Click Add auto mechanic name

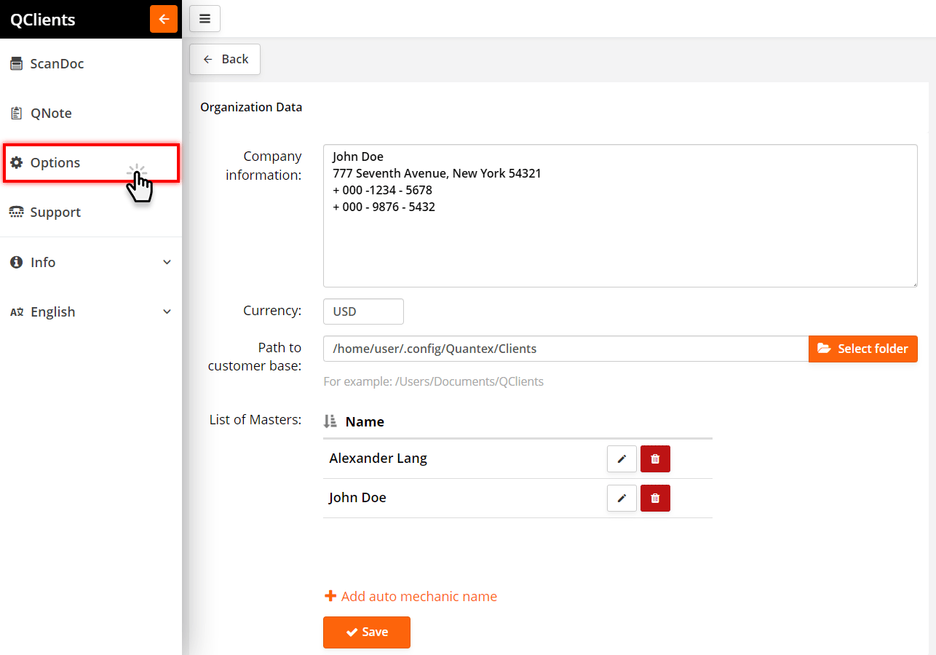click(411, 596)
